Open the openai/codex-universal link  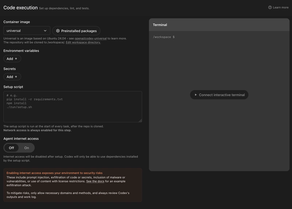click(x=91, y=38)
